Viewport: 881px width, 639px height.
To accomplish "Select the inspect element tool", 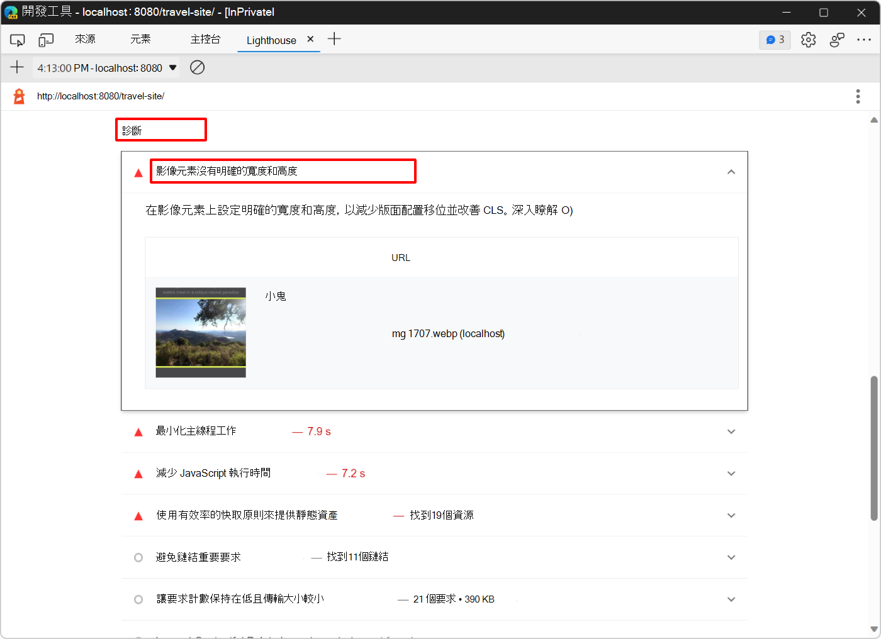I will click(17, 39).
